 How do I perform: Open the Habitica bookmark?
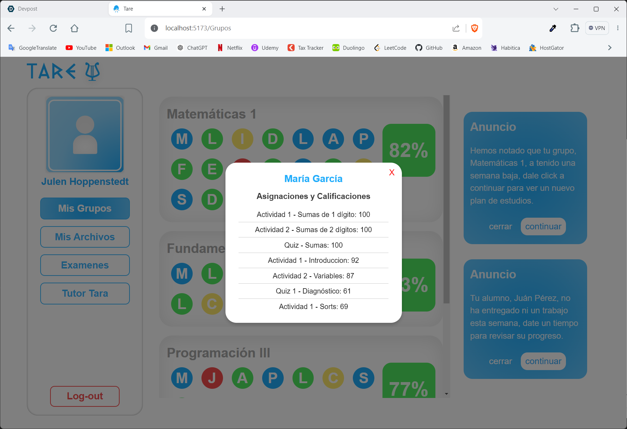[506, 48]
